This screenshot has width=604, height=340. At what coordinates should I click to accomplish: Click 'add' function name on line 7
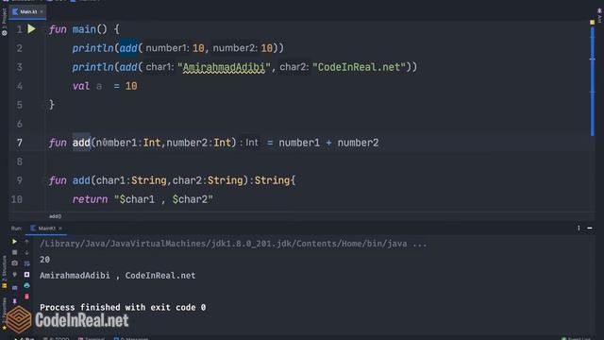81,143
